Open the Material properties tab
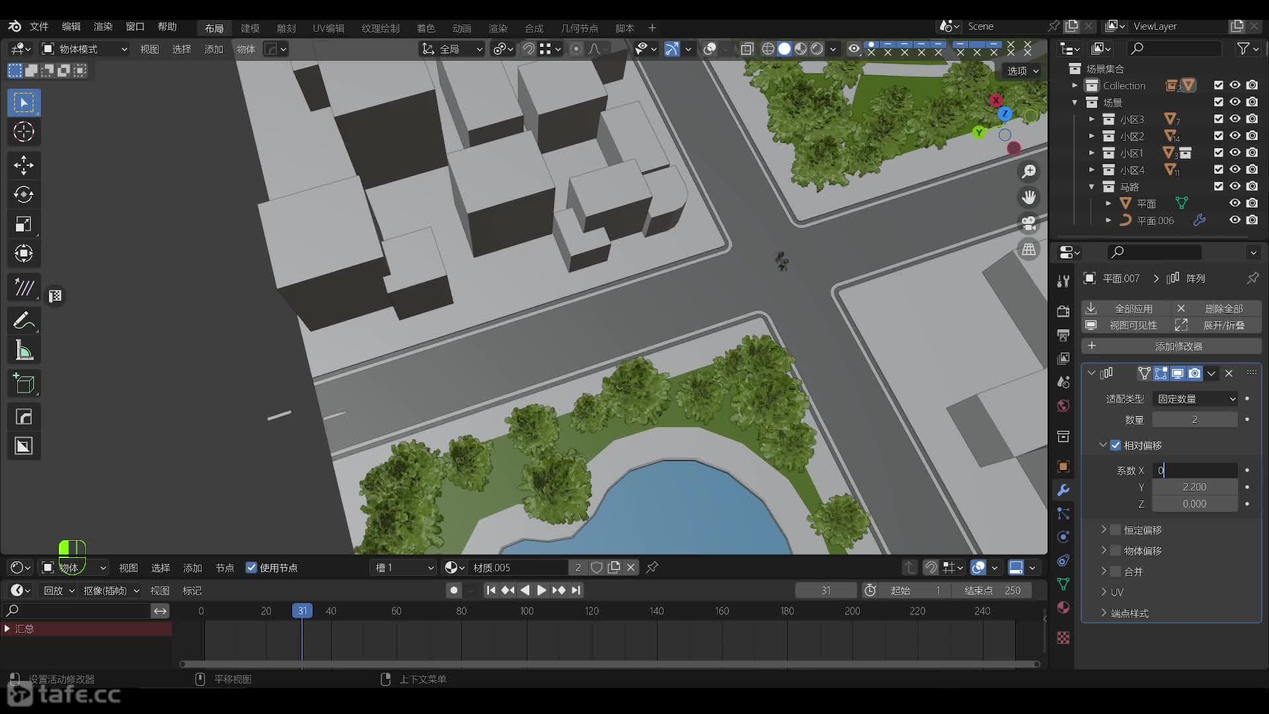 tap(1063, 608)
